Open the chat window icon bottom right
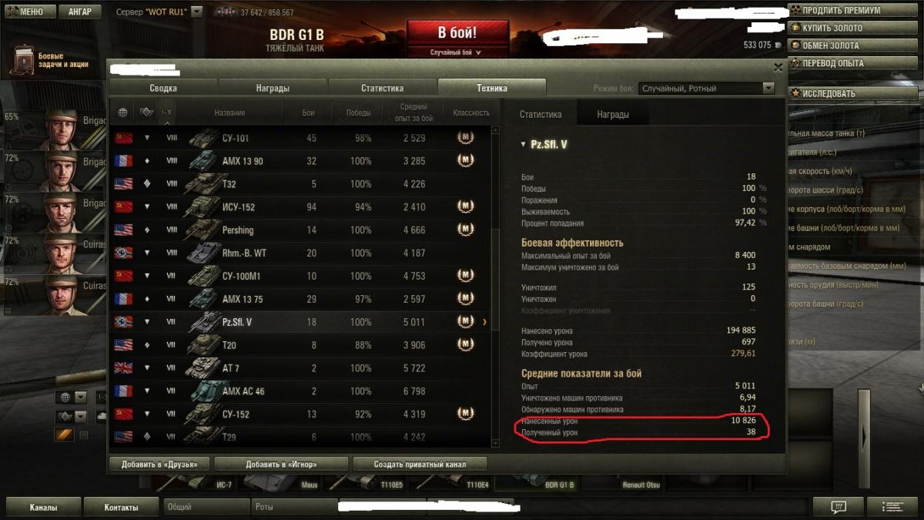The image size is (924, 520). point(839,507)
